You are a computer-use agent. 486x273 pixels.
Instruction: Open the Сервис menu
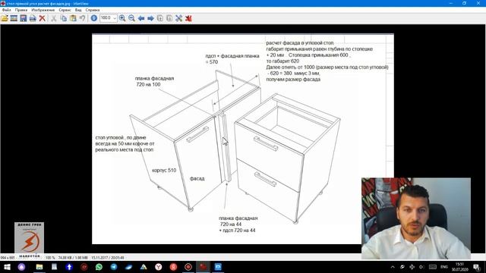[65, 10]
